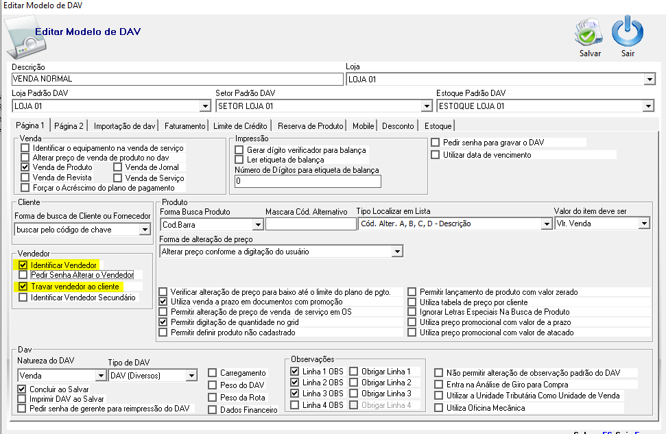Click the Página 1 tab
Viewport: 666px width, 434px height.
click(x=29, y=125)
